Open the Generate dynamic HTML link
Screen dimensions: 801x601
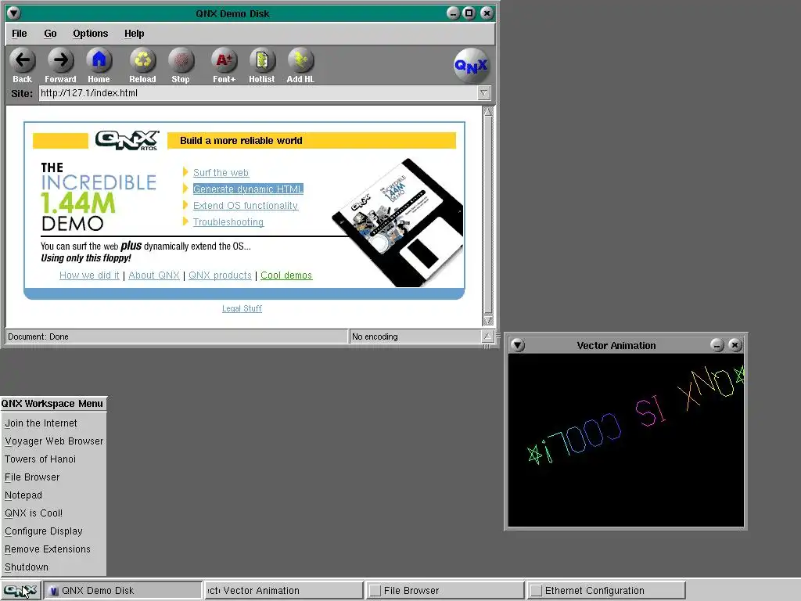click(248, 189)
